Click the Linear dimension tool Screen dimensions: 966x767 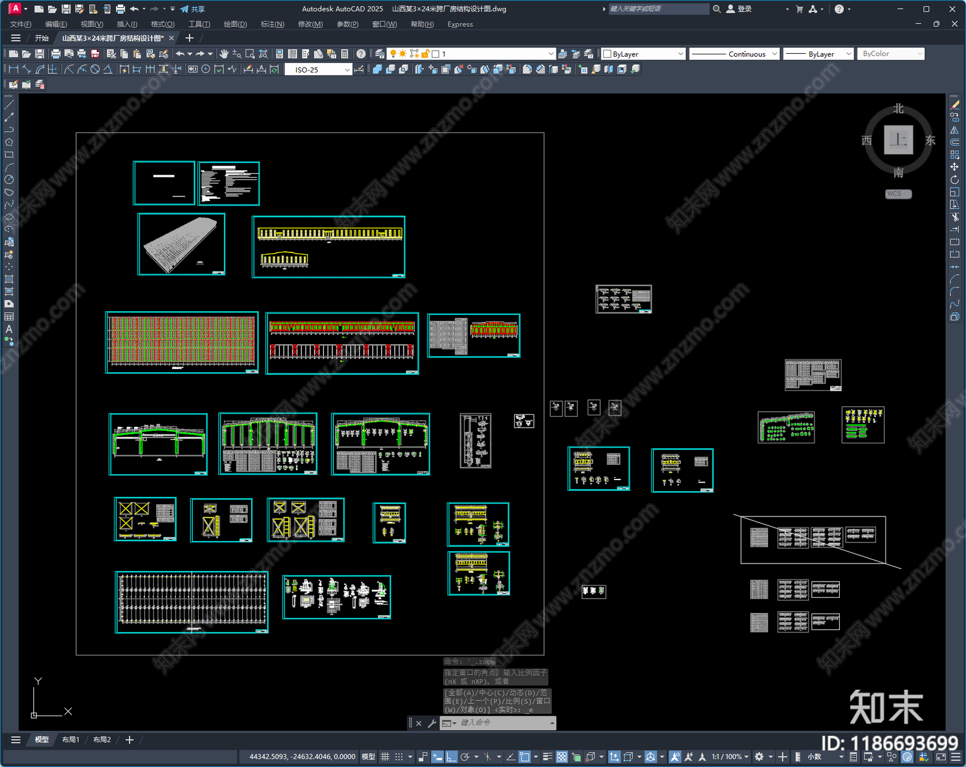click(13, 69)
